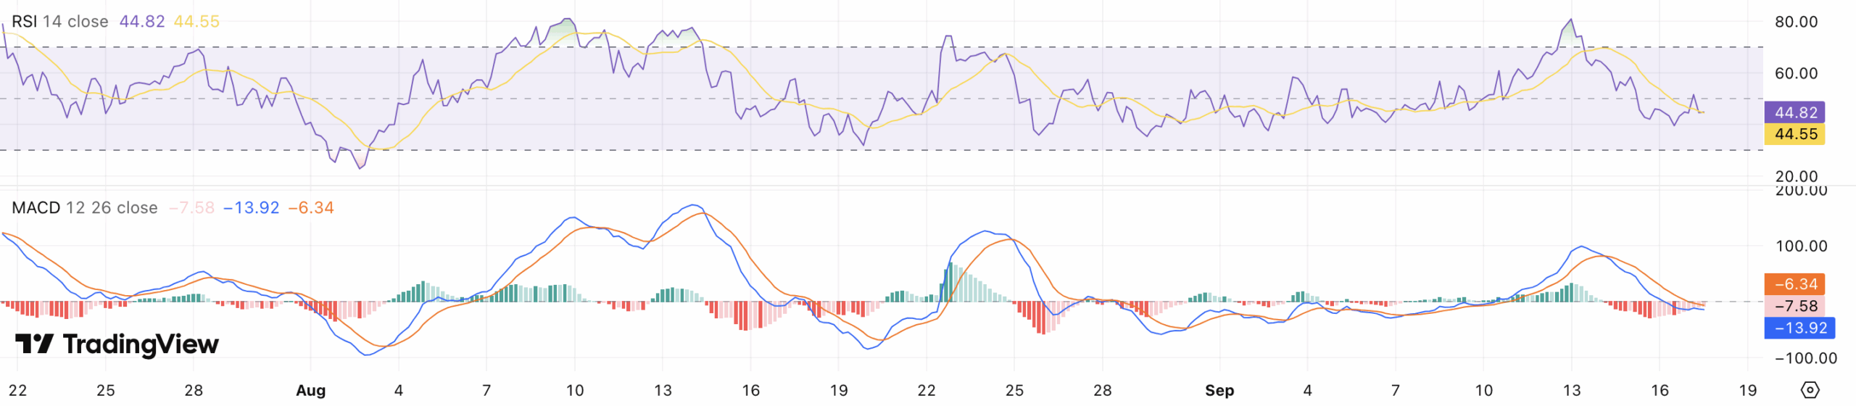Click the pink −7.58 price scale tag
Image resolution: width=1856 pixels, height=406 pixels.
[1794, 306]
